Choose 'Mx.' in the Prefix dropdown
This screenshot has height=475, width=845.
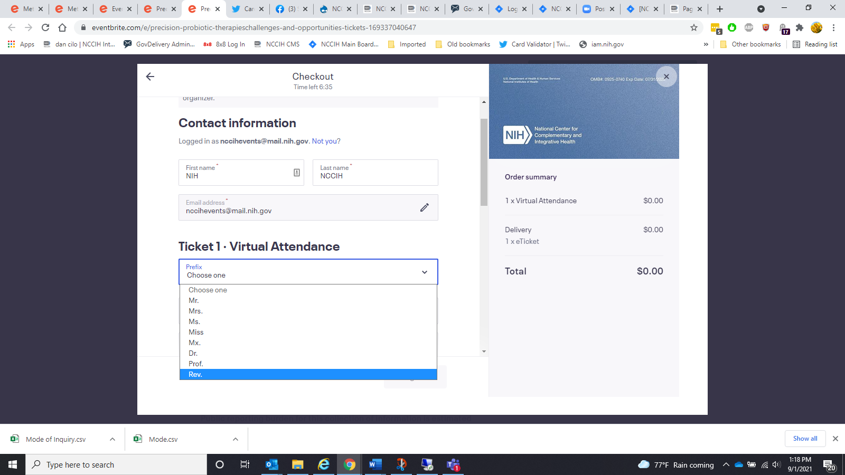point(194,343)
